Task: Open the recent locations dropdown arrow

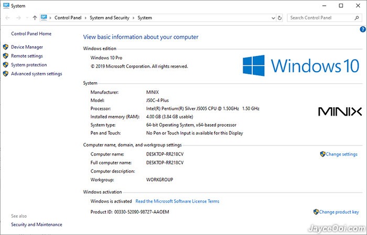Action: [27, 18]
